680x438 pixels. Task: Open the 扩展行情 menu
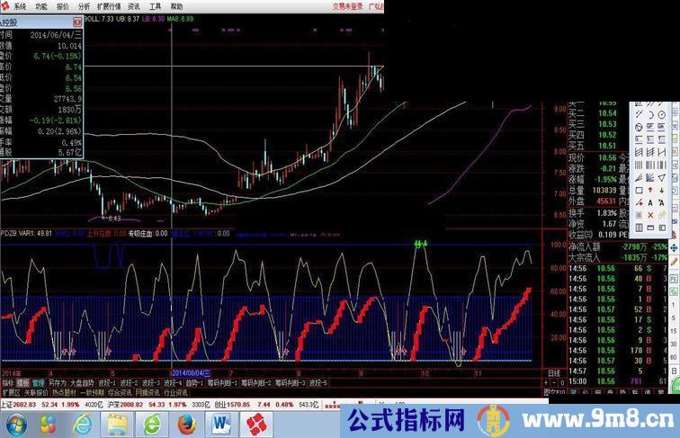pyautogui.click(x=108, y=4)
